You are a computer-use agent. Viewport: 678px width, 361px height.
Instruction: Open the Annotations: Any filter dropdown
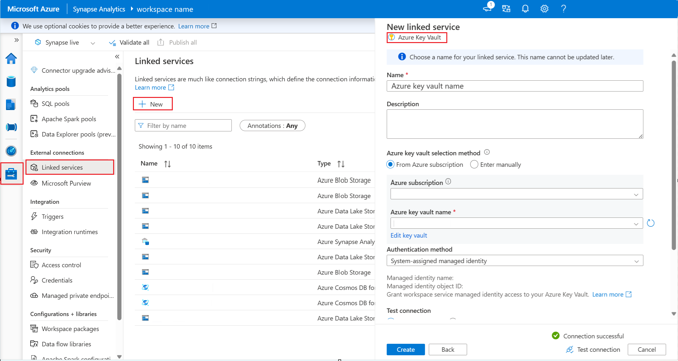click(272, 125)
